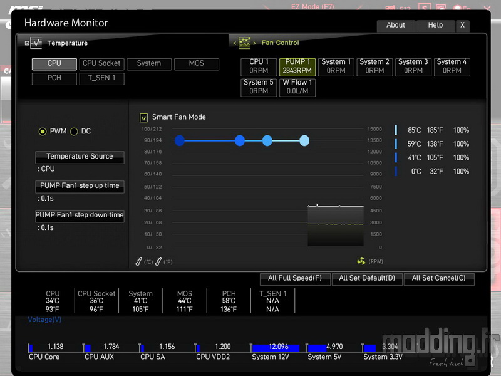Image resolution: width=501 pixels, height=376 pixels.
Task: Click the color bar beside 85°C
Action: coord(396,130)
